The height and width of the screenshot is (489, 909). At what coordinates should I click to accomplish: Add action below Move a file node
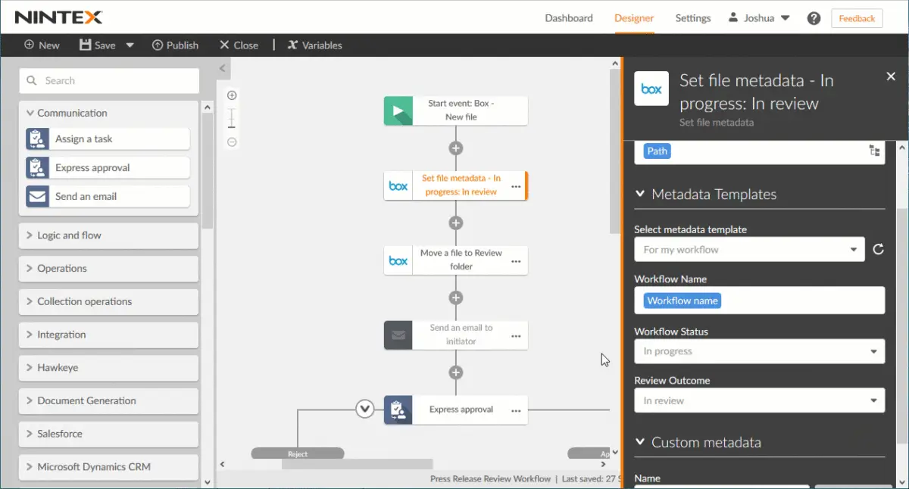coord(455,297)
